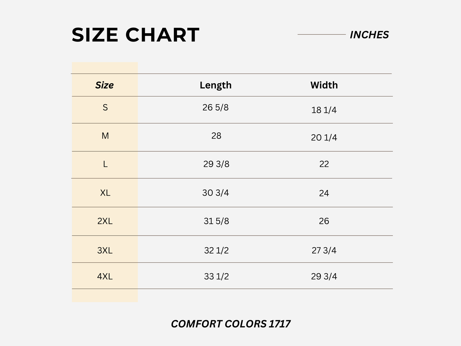This screenshot has height=346, width=461.
Task: Click the SIZE CHART title
Action: pyautogui.click(x=135, y=35)
